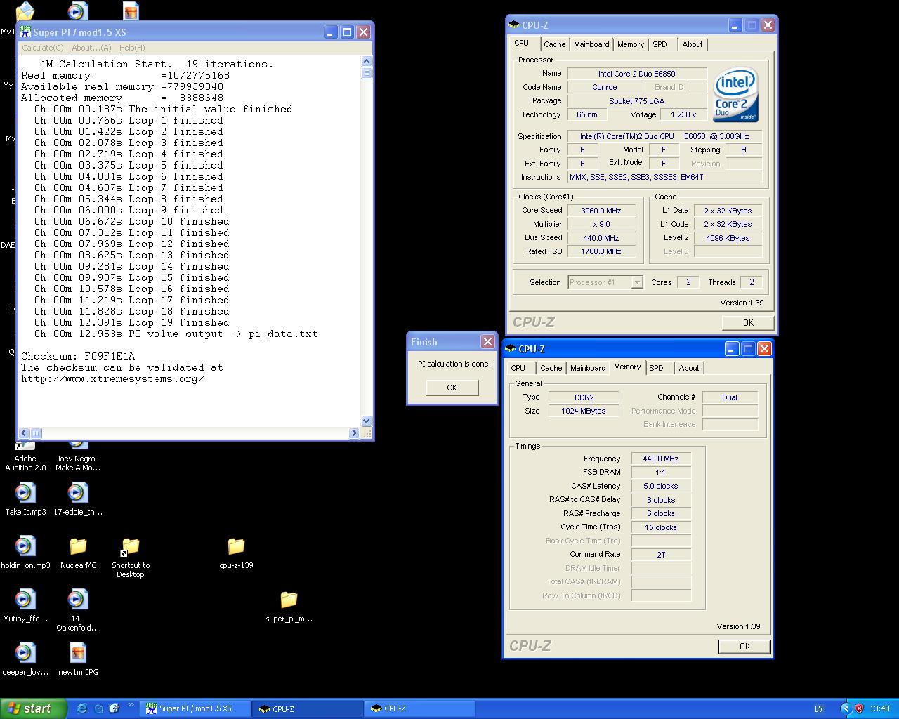
Task: Click the LV language indicator
Action: coord(819,709)
